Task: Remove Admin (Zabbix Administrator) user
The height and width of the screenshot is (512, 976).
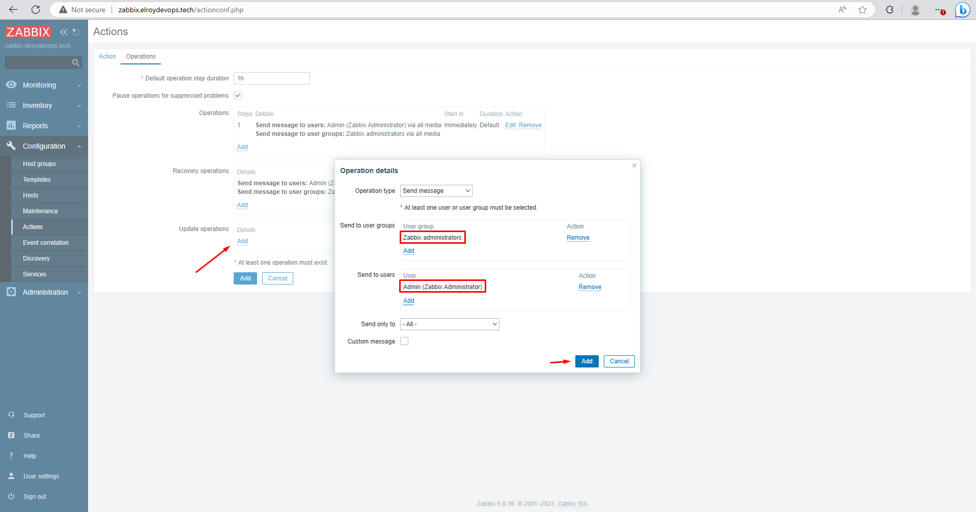Action: point(590,287)
